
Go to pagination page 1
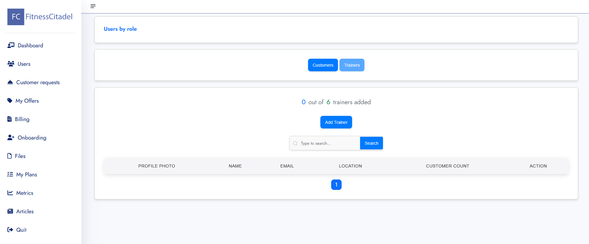336,185
